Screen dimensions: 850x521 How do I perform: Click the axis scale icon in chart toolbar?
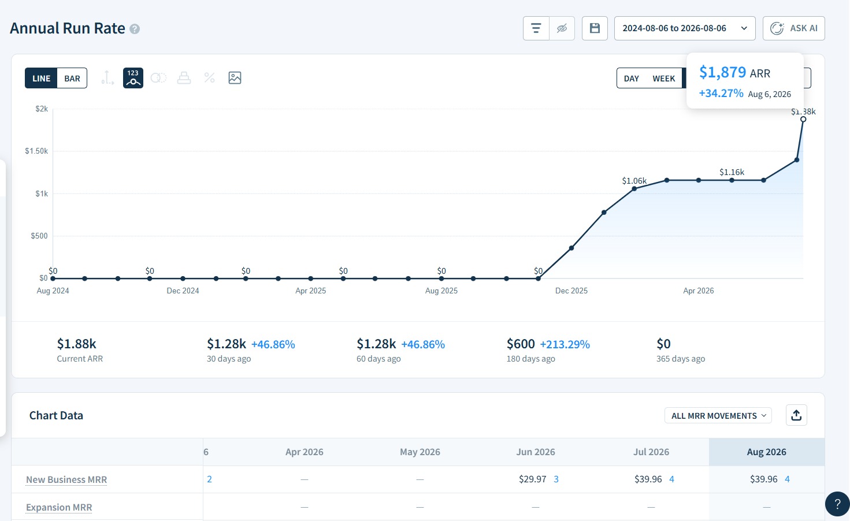point(107,78)
